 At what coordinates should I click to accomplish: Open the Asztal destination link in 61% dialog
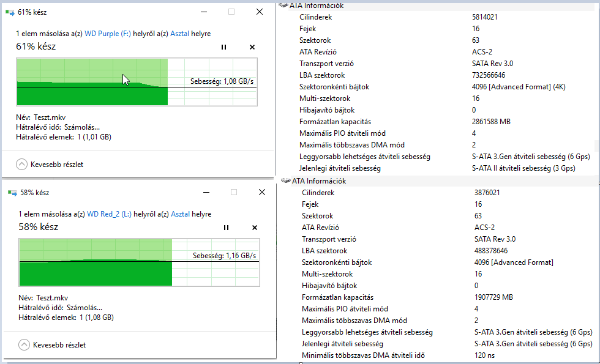pos(179,34)
